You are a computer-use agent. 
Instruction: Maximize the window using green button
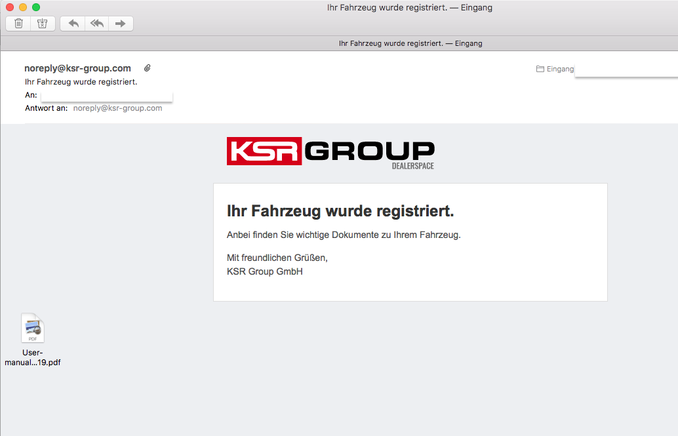pyautogui.click(x=36, y=7)
